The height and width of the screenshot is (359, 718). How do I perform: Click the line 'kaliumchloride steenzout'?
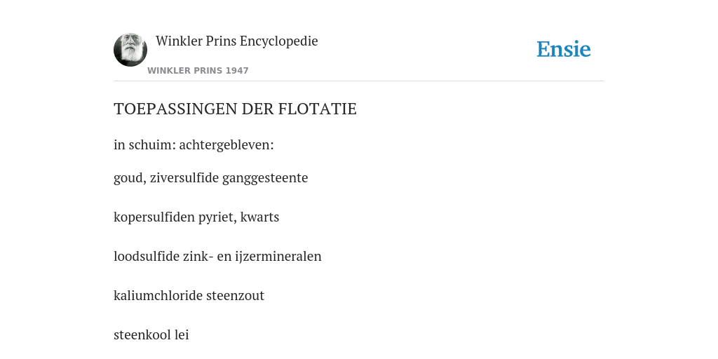189,296
